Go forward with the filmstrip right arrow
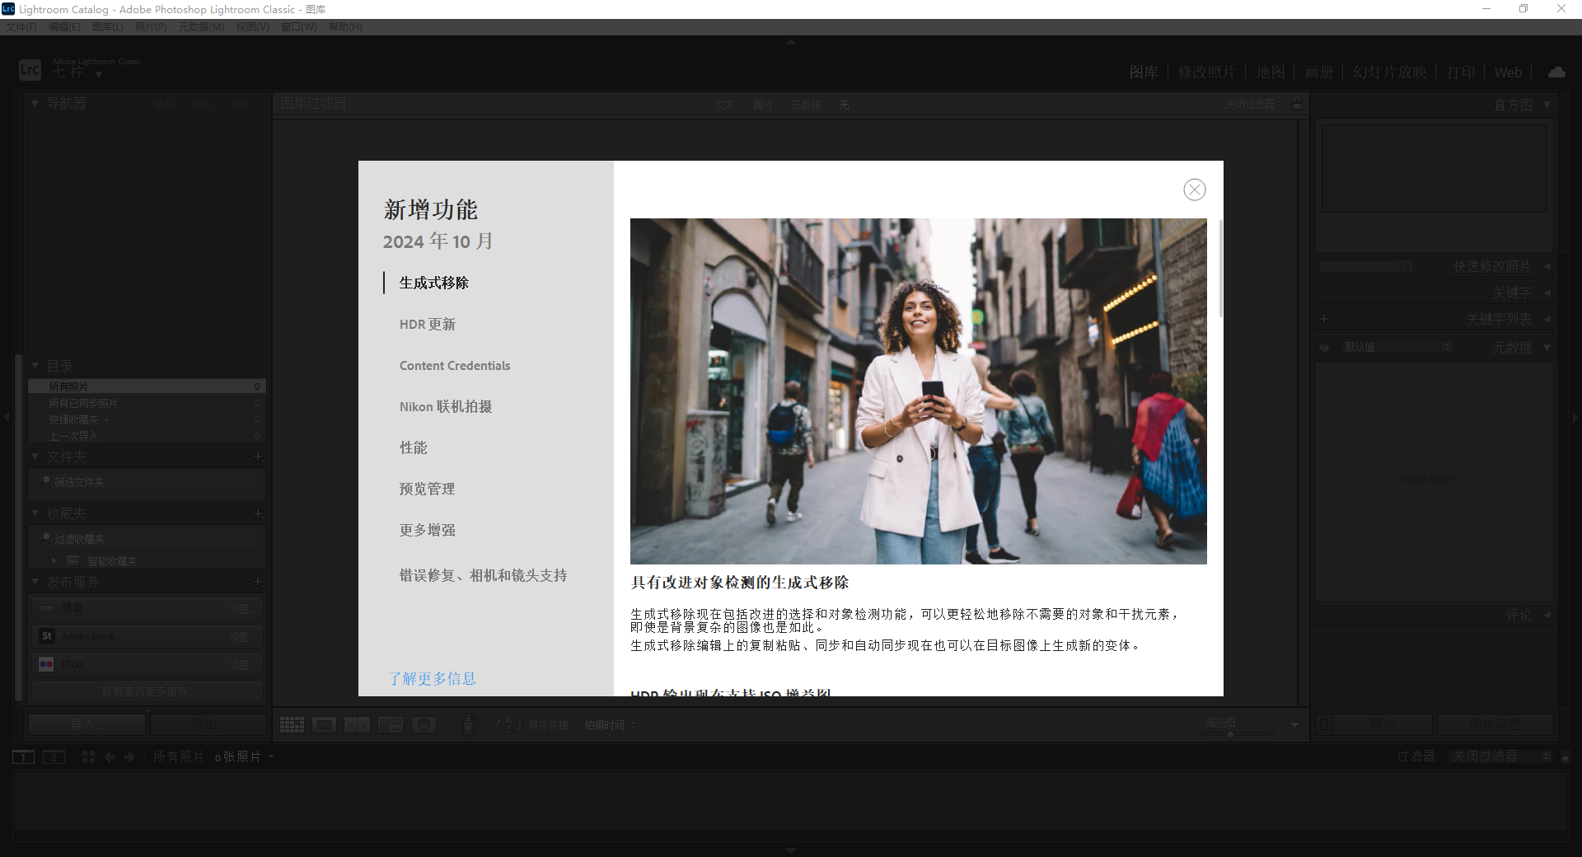Image resolution: width=1582 pixels, height=857 pixels. click(129, 756)
